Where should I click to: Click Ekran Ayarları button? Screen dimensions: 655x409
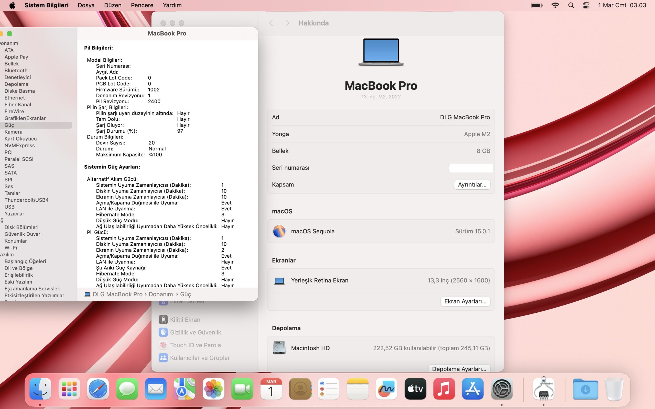(465, 301)
